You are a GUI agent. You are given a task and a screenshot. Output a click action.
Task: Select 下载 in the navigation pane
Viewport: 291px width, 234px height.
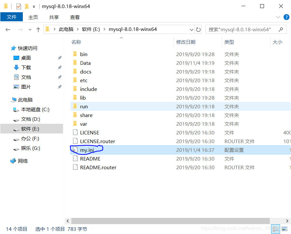coord(26,68)
